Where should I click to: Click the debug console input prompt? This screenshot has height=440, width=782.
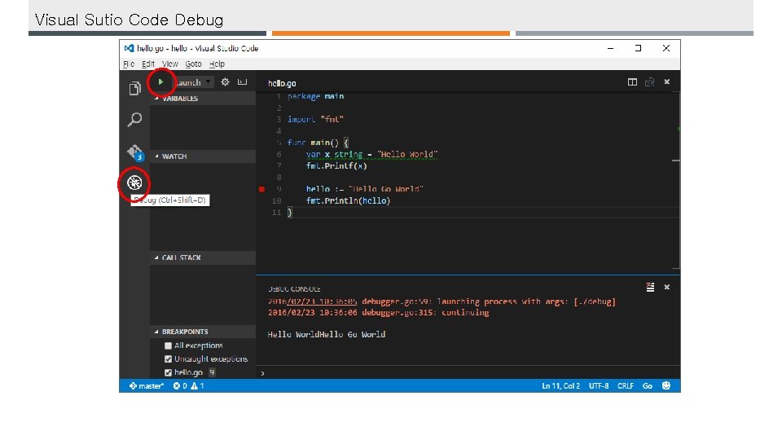pyautogui.click(x=468, y=373)
